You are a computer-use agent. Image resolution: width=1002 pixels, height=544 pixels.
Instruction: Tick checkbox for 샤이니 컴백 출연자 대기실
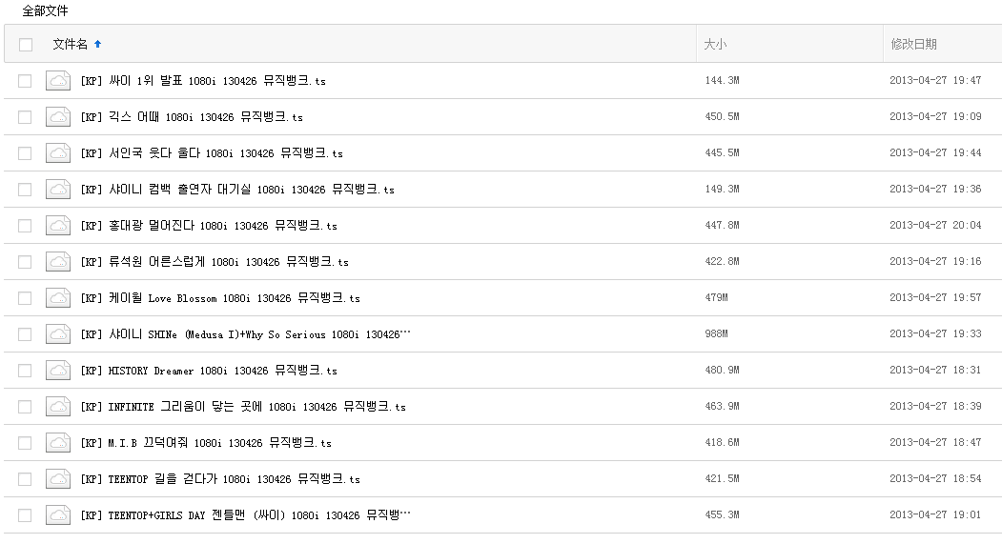pos(25,190)
